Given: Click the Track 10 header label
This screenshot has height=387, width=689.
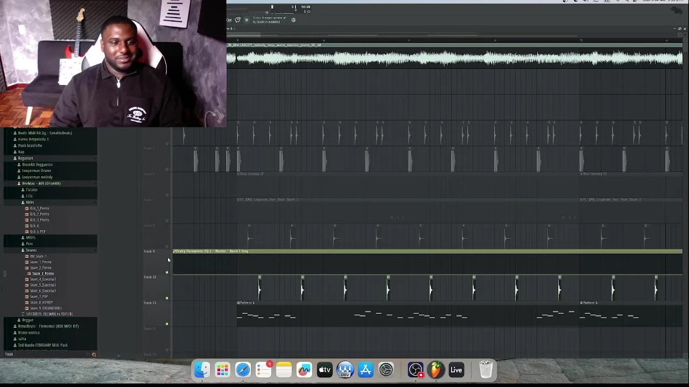Looking at the screenshot, I should click(x=150, y=277).
